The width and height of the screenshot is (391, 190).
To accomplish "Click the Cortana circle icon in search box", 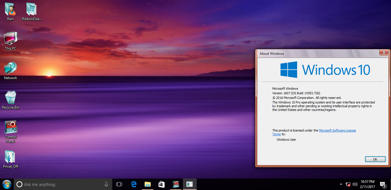I will coord(19,185).
